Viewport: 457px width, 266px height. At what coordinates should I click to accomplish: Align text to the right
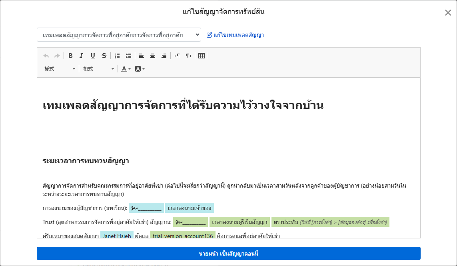tap(164, 56)
